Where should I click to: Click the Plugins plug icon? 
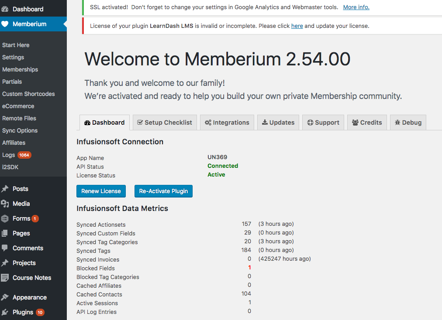[x=5, y=312]
